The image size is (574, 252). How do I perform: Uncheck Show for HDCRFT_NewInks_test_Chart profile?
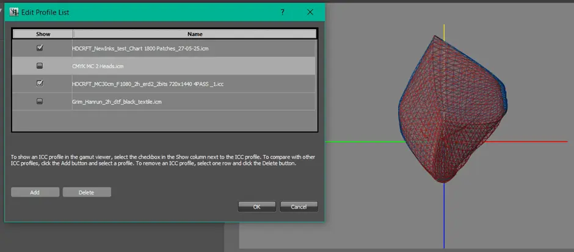(x=40, y=47)
